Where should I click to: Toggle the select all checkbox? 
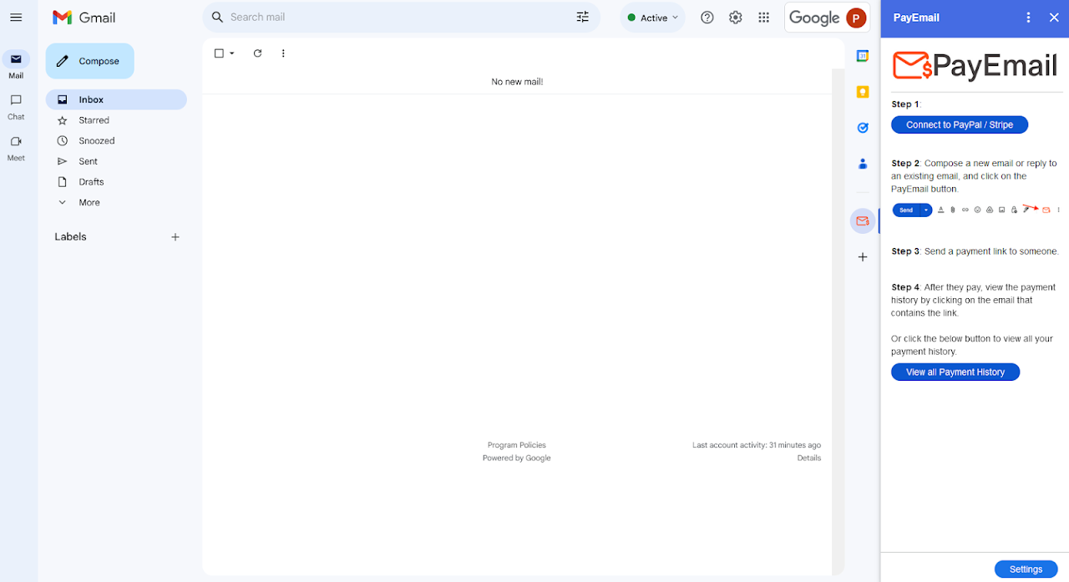(x=219, y=53)
